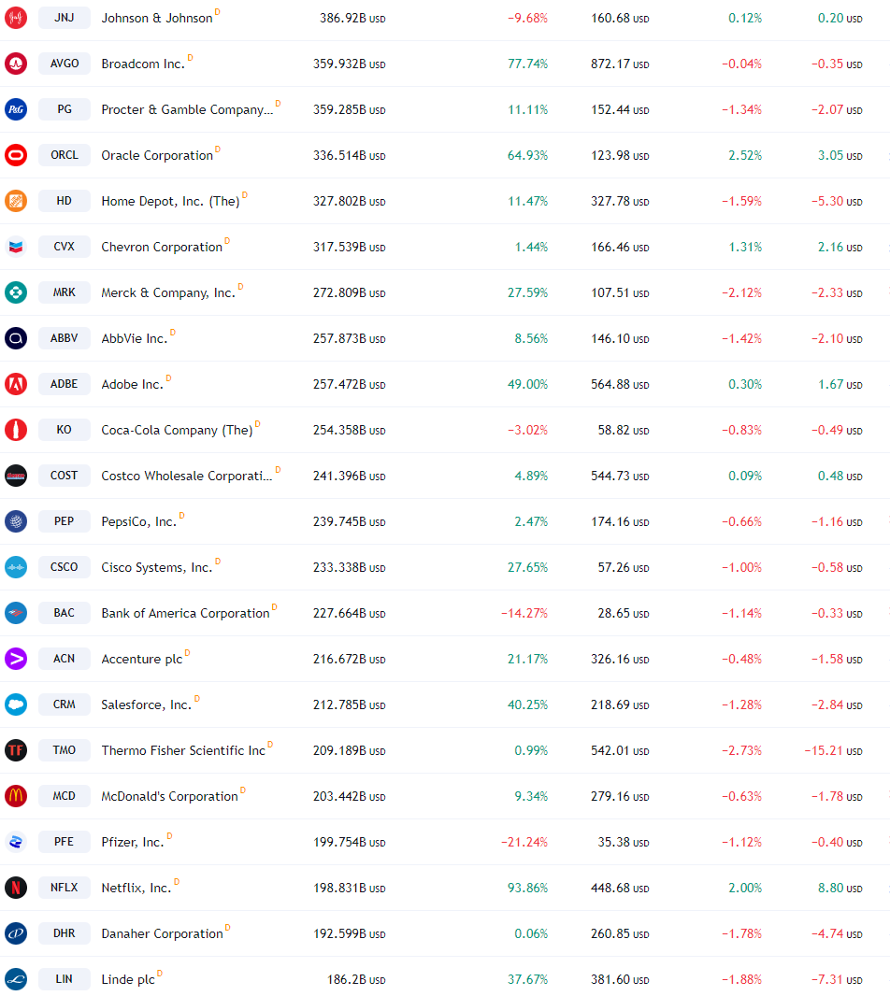Click the Danaher logo icon
This screenshot has height=996, width=890.
tap(16, 932)
